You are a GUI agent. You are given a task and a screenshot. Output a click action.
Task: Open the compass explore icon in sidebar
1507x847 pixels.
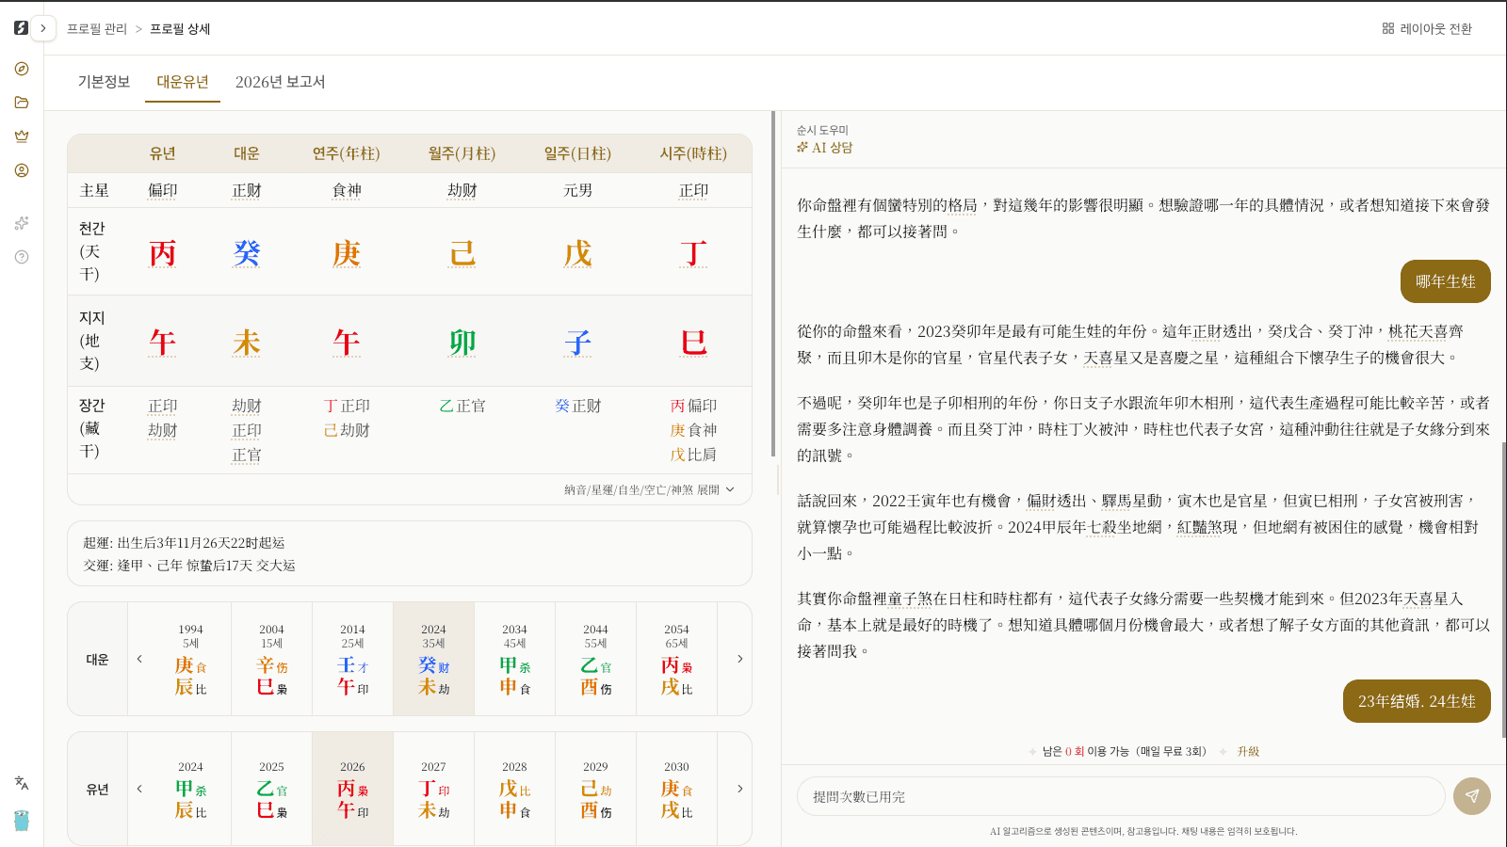pos(22,69)
